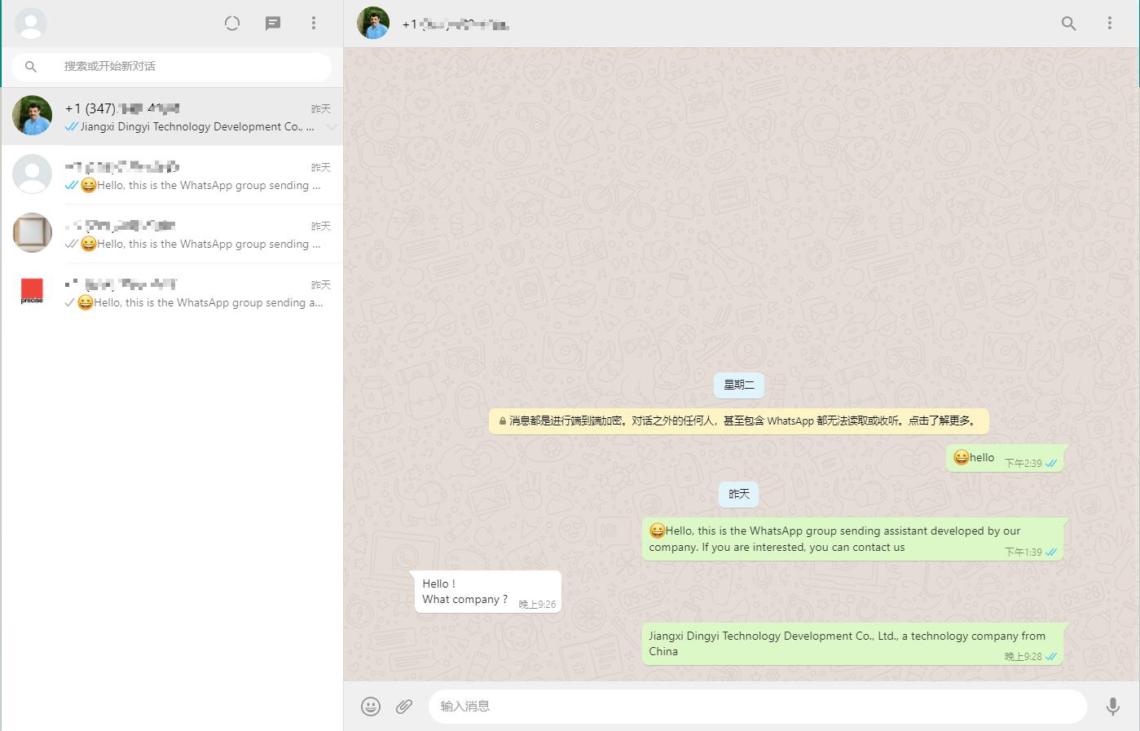This screenshot has width=1140, height=731.
Task: Record a voice message with the microphone icon
Action: 1113,706
